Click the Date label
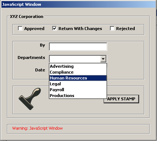 pos(40,70)
